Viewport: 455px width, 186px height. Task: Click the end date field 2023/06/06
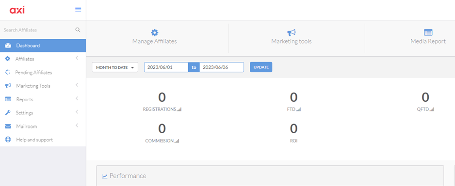[x=222, y=67]
